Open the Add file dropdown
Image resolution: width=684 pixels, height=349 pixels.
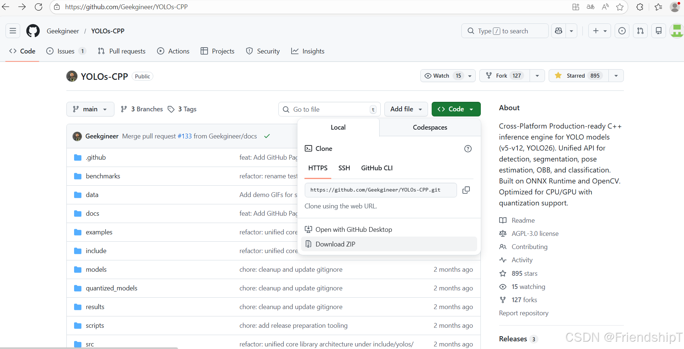click(x=406, y=109)
